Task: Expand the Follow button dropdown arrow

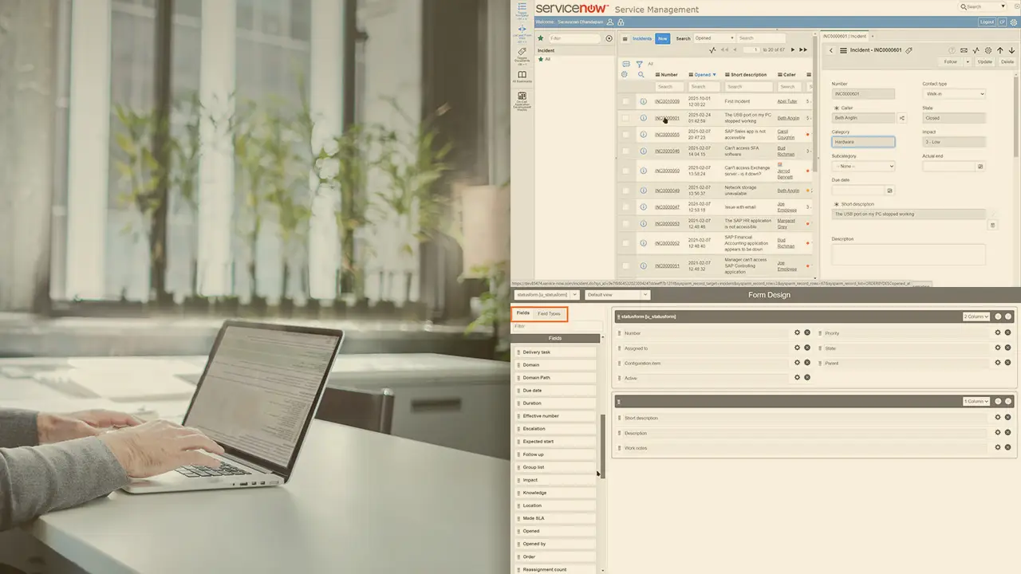Action: coord(968,61)
